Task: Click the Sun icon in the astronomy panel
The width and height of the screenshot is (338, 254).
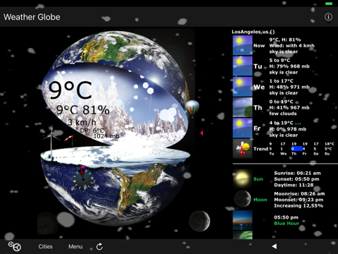Action: 242,179
